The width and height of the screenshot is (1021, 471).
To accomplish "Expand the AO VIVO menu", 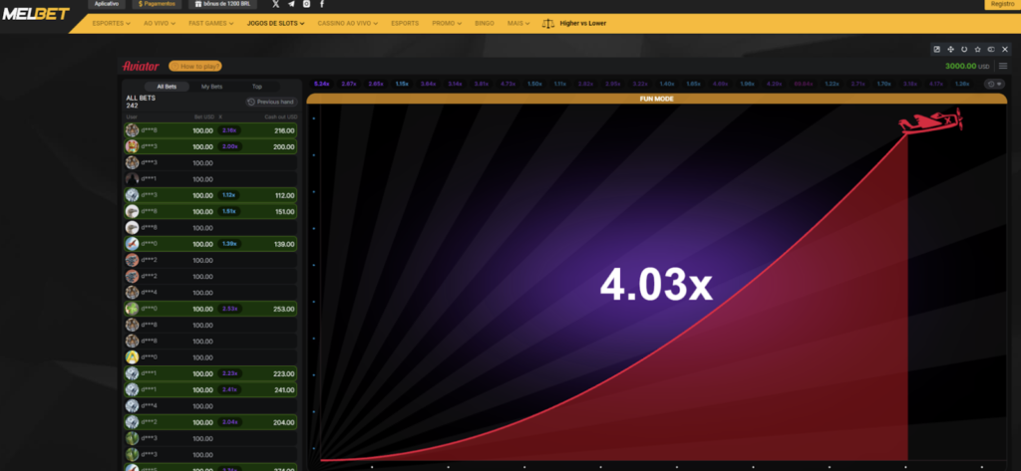I will (x=160, y=24).
